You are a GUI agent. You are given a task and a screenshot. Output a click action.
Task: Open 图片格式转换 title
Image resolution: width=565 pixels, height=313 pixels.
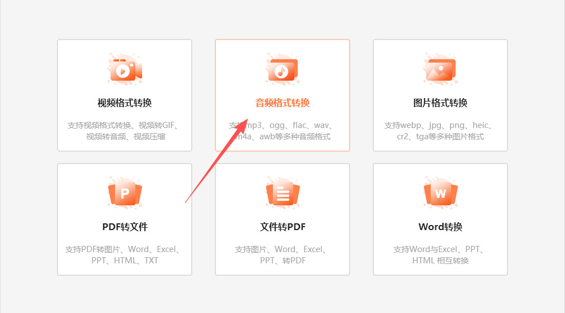coord(440,103)
